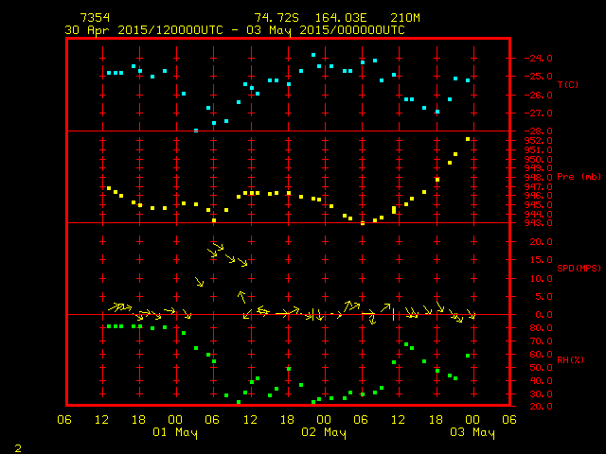Click the "SPD(MPS)" wind speed axis label
Viewport: 606px width, 454px height.
point(579,268)
